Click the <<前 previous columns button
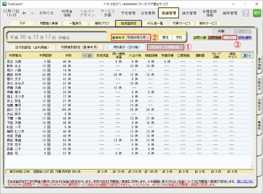 point(87,55)
